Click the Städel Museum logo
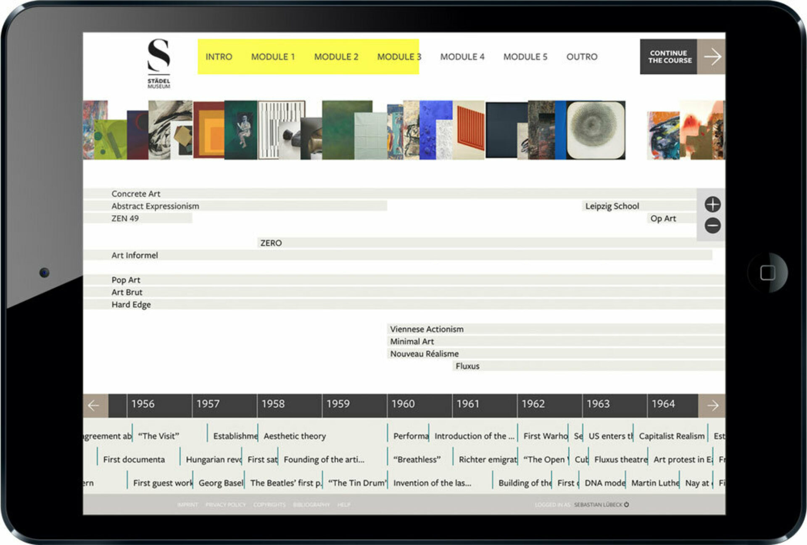The width and height of the screenshot is (807, 545). point(159,63)
